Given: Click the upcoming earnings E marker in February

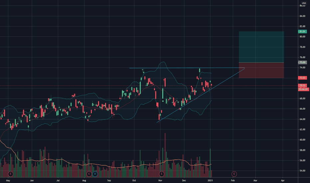Looking at the screenshot, I should pos(234,174).
